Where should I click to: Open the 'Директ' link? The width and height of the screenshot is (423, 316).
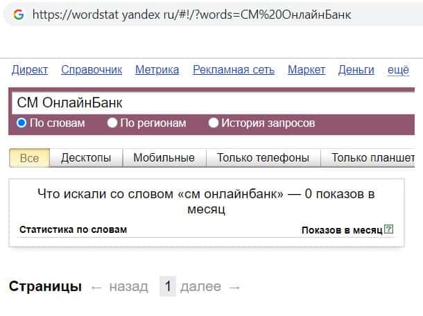point(30,69)
